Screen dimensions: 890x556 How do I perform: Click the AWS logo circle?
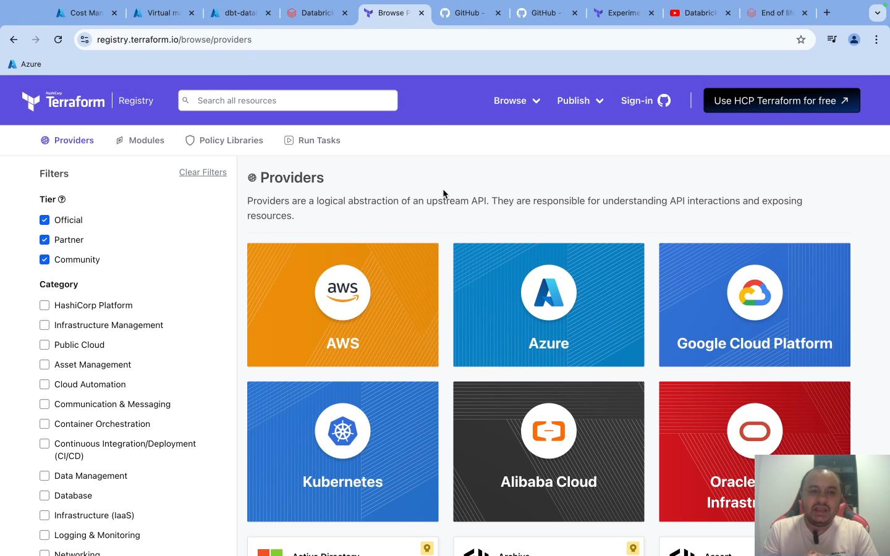342,292
